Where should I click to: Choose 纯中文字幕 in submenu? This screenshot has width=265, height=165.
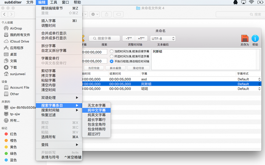96,110
